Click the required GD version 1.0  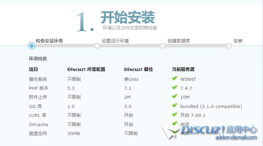tap(71, 106)
